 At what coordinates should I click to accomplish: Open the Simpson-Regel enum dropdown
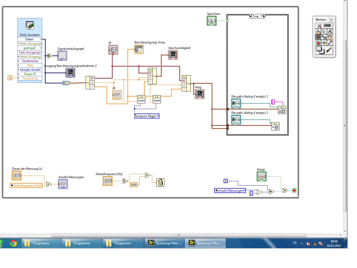pyautogui.click(x=147, y=116)
